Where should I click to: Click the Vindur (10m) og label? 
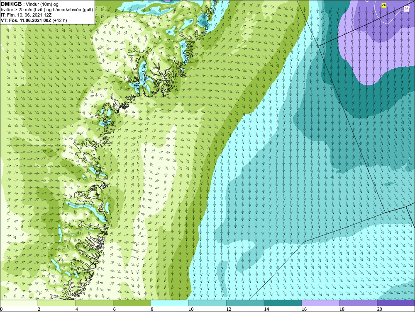coord(42,5)
